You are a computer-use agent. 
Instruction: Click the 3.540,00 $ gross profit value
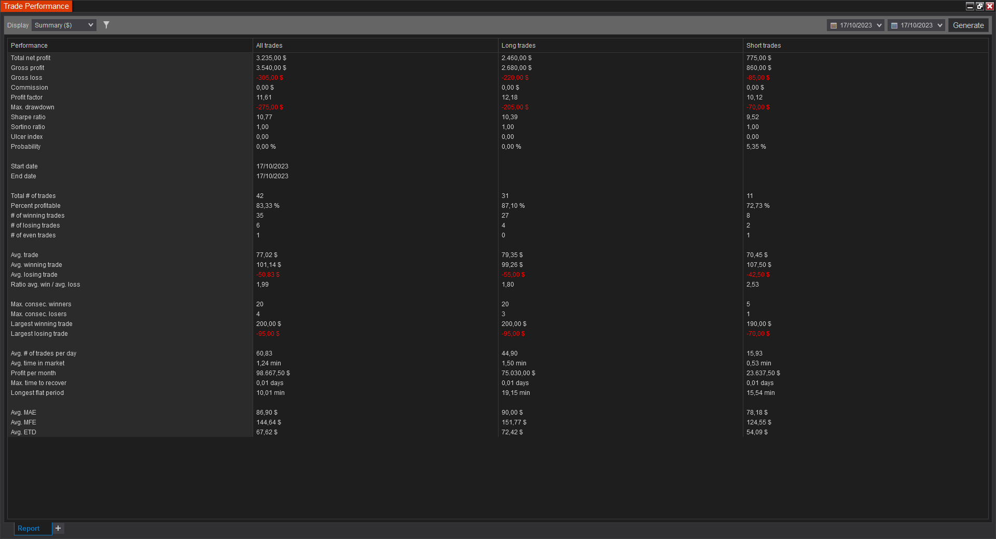(x=271, y=68)
